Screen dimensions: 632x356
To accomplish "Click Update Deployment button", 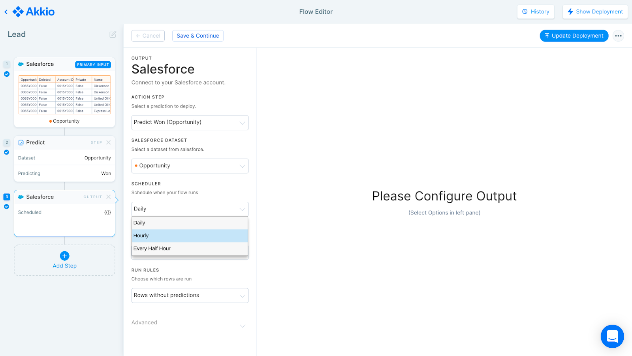I will pos(574,36).
